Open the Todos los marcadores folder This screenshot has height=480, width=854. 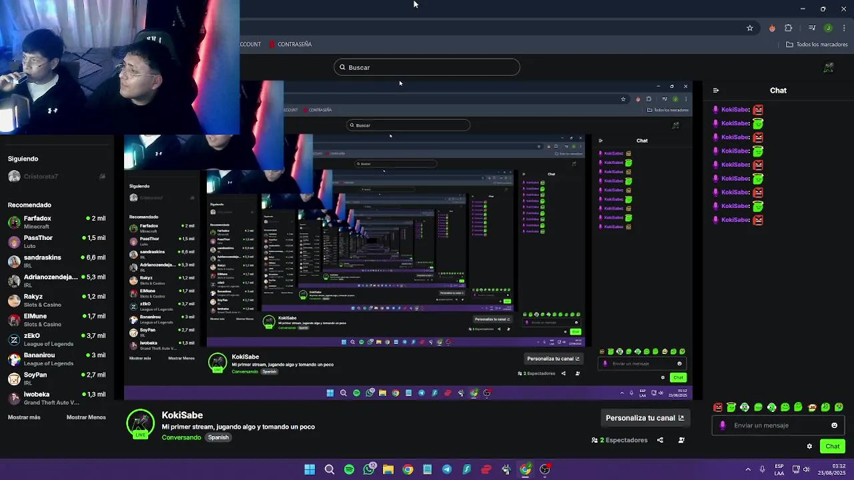pos(817,44)
